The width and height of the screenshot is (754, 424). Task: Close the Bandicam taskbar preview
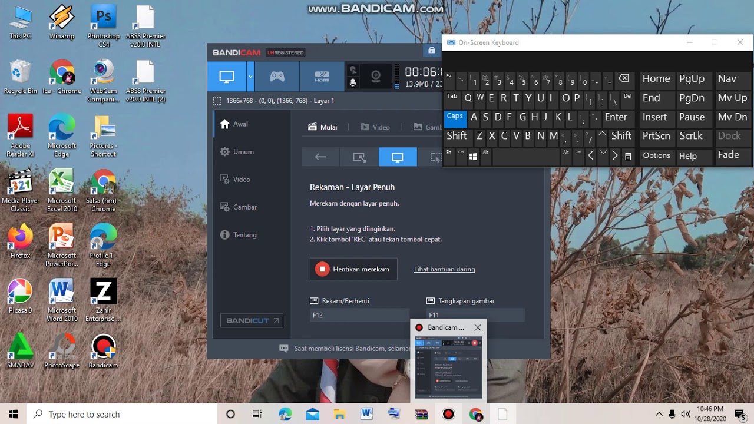[x=478, y=327]
